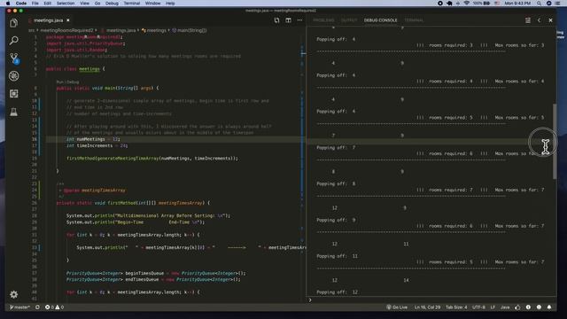Open the File menu
The width and height of the screenshot is (567, 319).
(x=35, y=4)
